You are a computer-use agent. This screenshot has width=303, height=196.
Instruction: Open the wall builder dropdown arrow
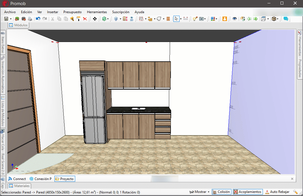click(x=155, y=19)
